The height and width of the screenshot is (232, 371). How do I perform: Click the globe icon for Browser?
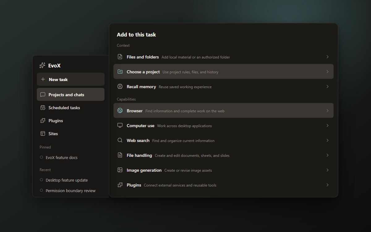tap(120, 110)
